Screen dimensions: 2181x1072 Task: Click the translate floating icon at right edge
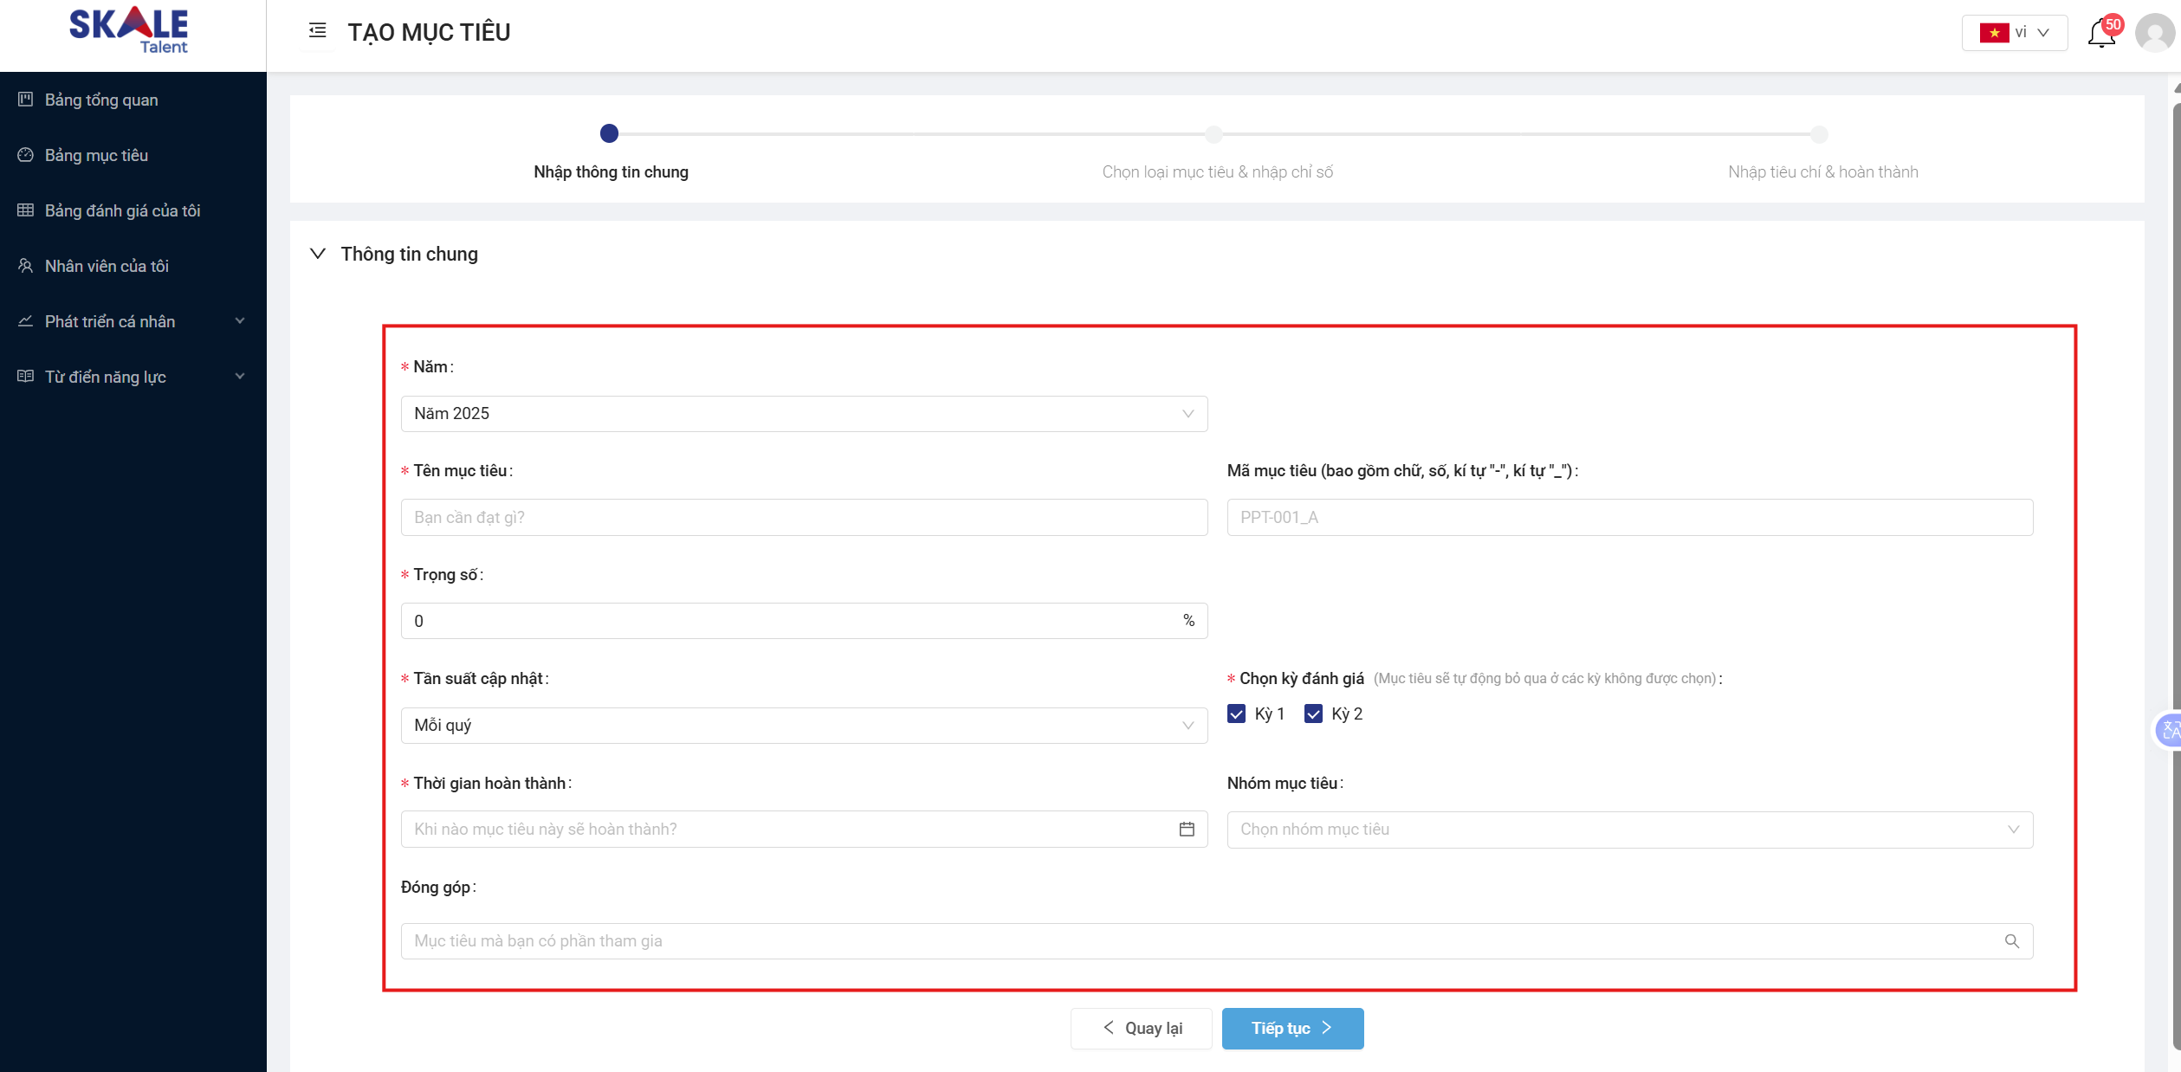[2170, 731]
